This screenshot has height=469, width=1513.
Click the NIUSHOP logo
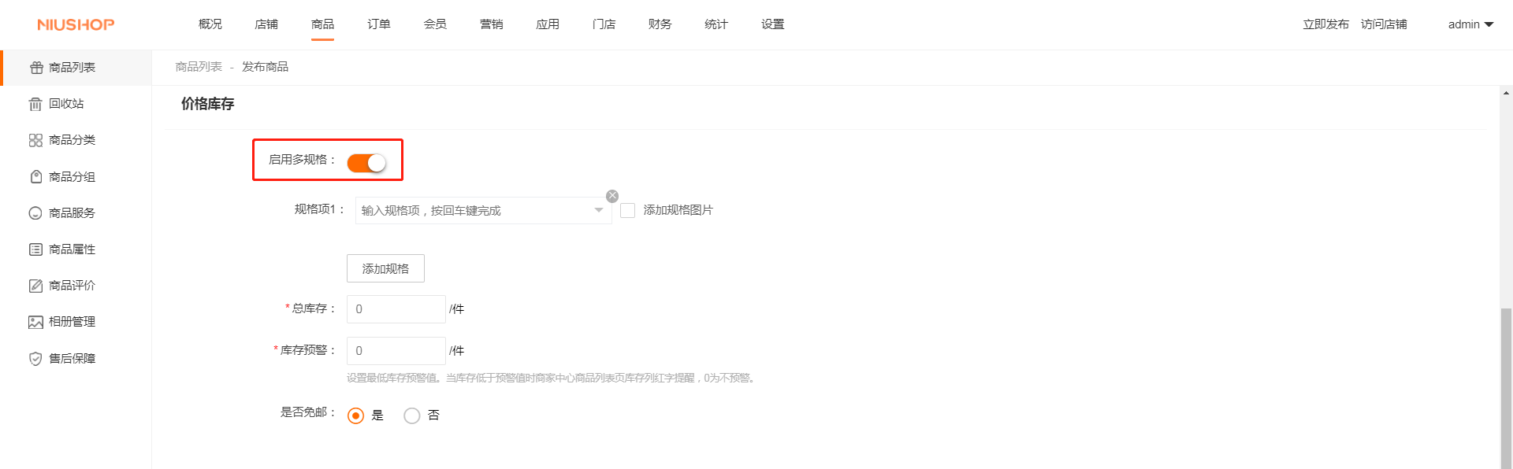[x=76, y=24]
